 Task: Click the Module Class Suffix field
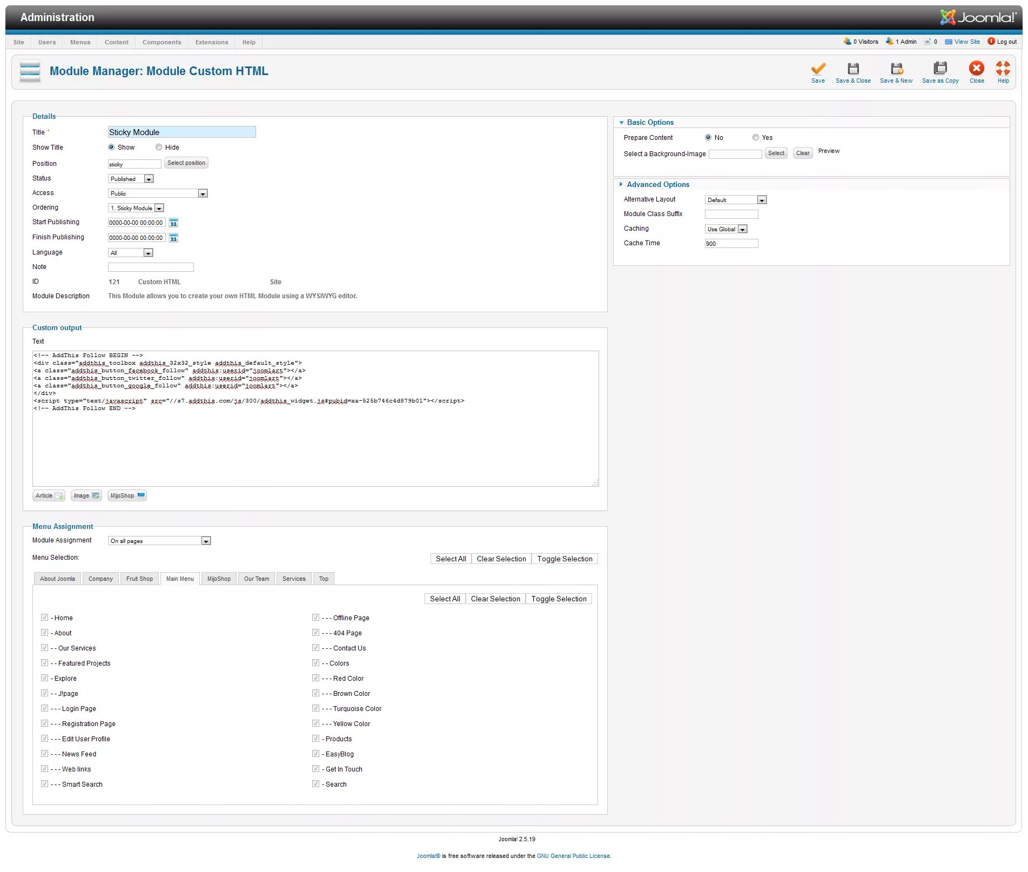pyautogui.click(x=731, y=214)
